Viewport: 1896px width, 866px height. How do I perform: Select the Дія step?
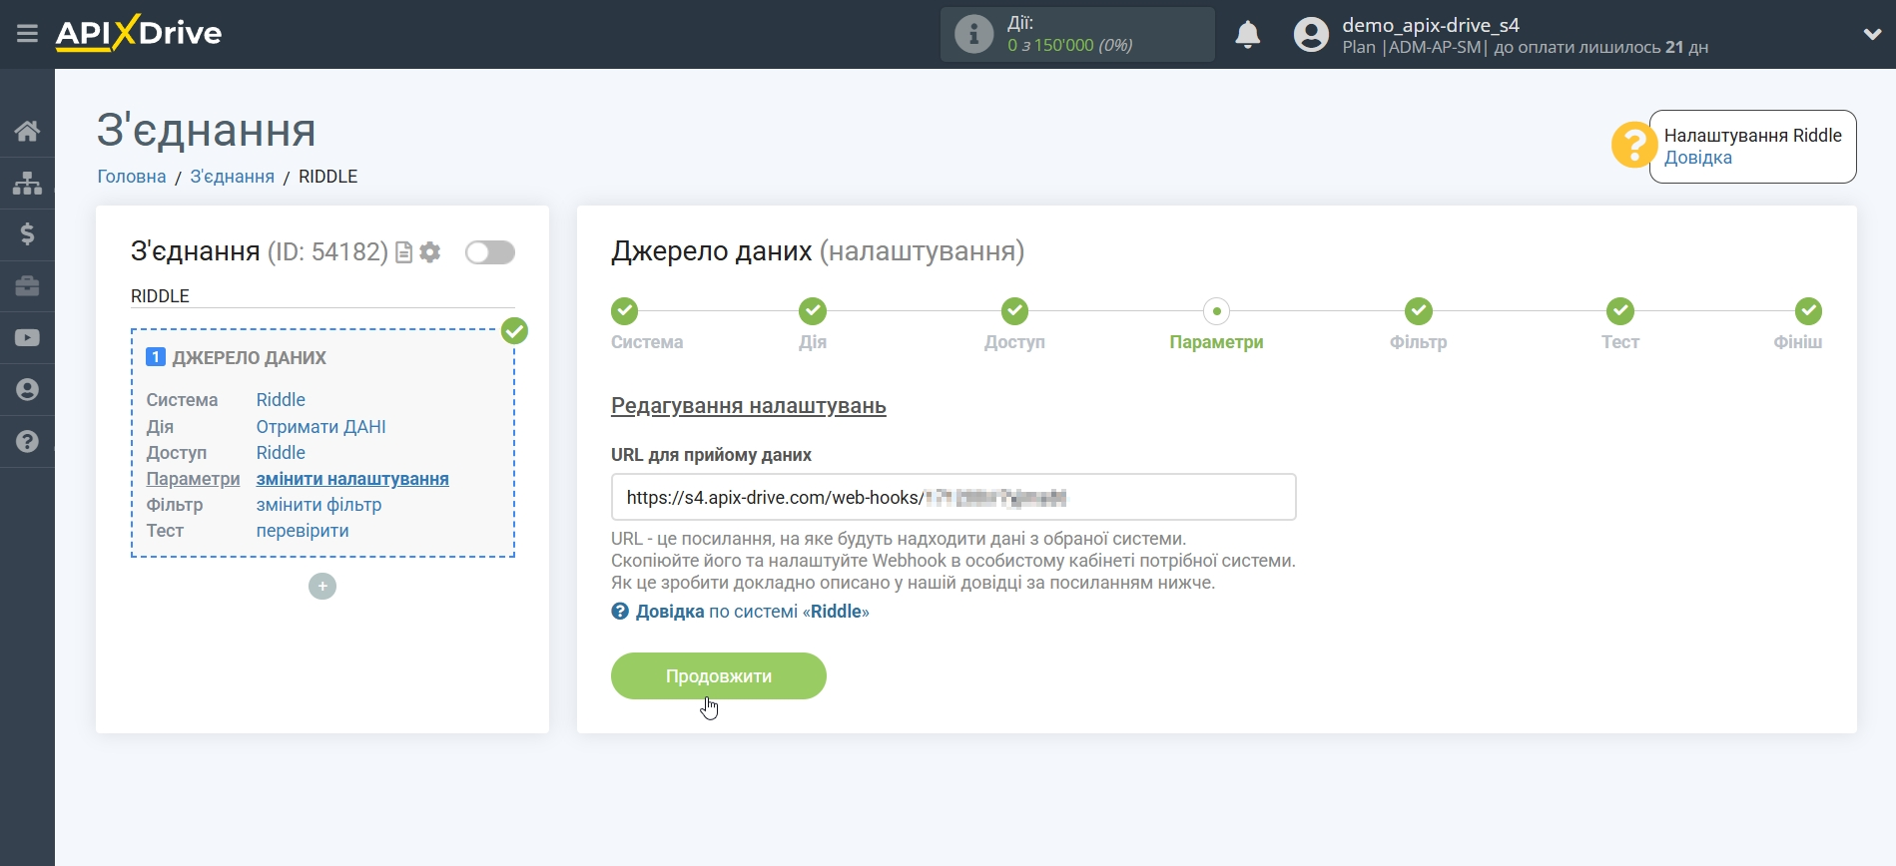click(813, 311)
